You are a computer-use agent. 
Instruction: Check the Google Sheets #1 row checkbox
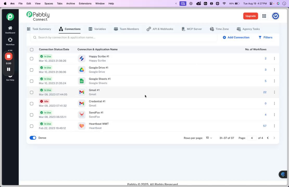click(x=32, y=81)
